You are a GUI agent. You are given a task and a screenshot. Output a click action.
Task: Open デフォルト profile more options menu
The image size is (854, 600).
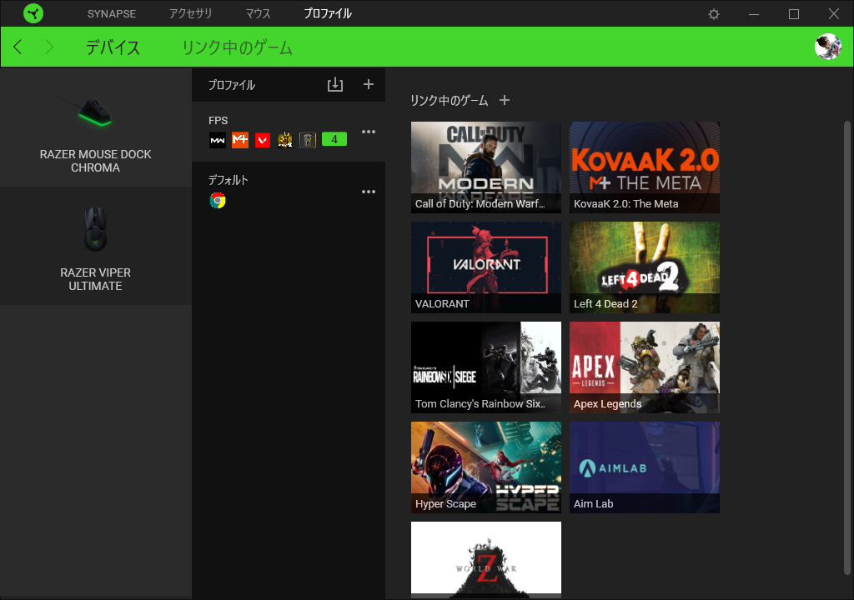(369, 192)
